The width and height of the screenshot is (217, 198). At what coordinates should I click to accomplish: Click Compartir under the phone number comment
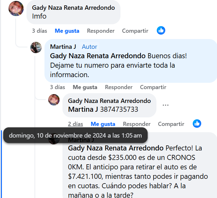[x=171, y=124]
